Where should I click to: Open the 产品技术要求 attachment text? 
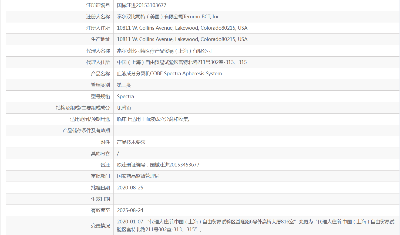[131, 142]
